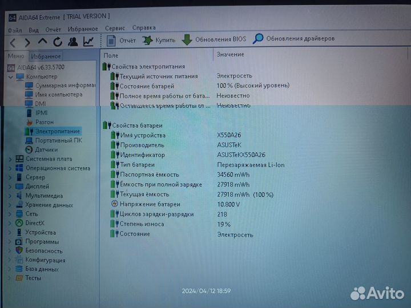Select Имя компьютера tree item
This screenshot has width=411, height=308.
tap(54, 94)
